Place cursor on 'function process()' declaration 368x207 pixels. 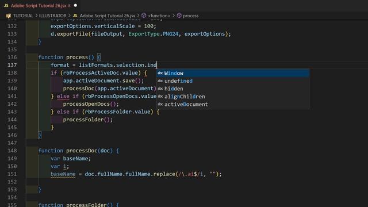pos(66,57)
